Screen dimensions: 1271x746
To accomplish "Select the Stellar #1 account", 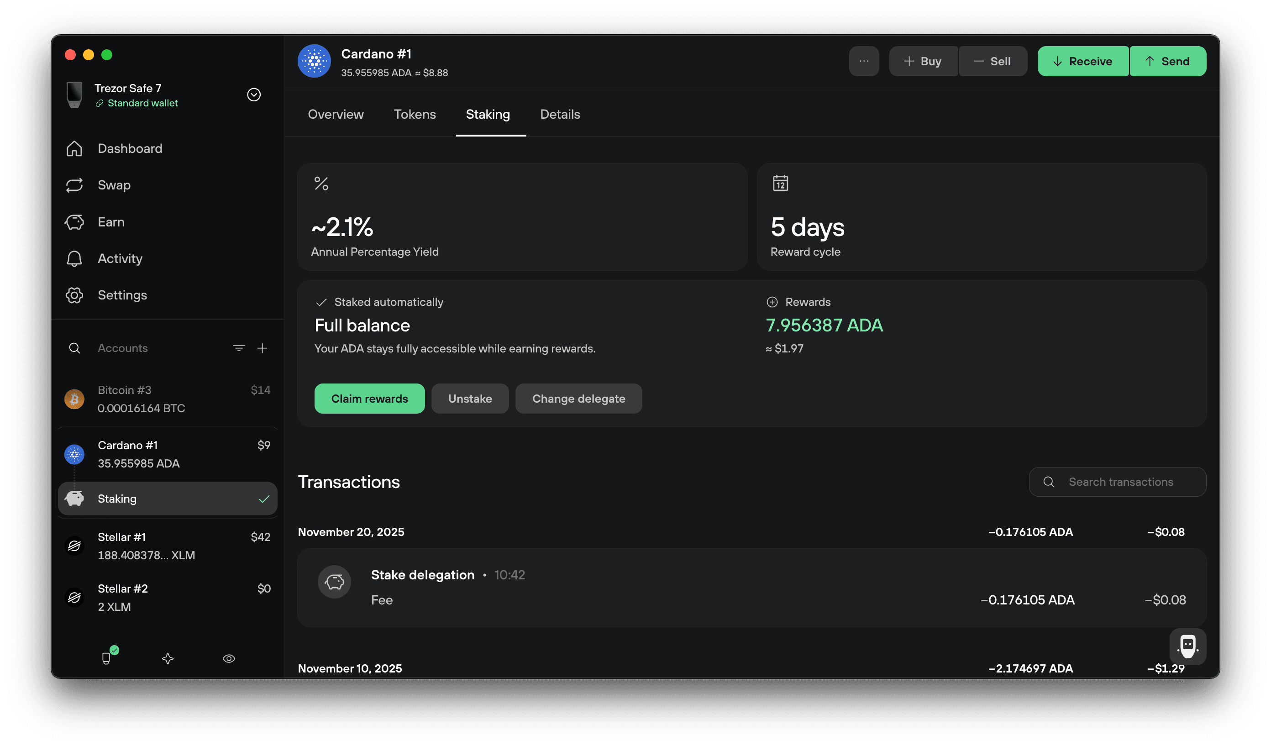I will 168,546.
